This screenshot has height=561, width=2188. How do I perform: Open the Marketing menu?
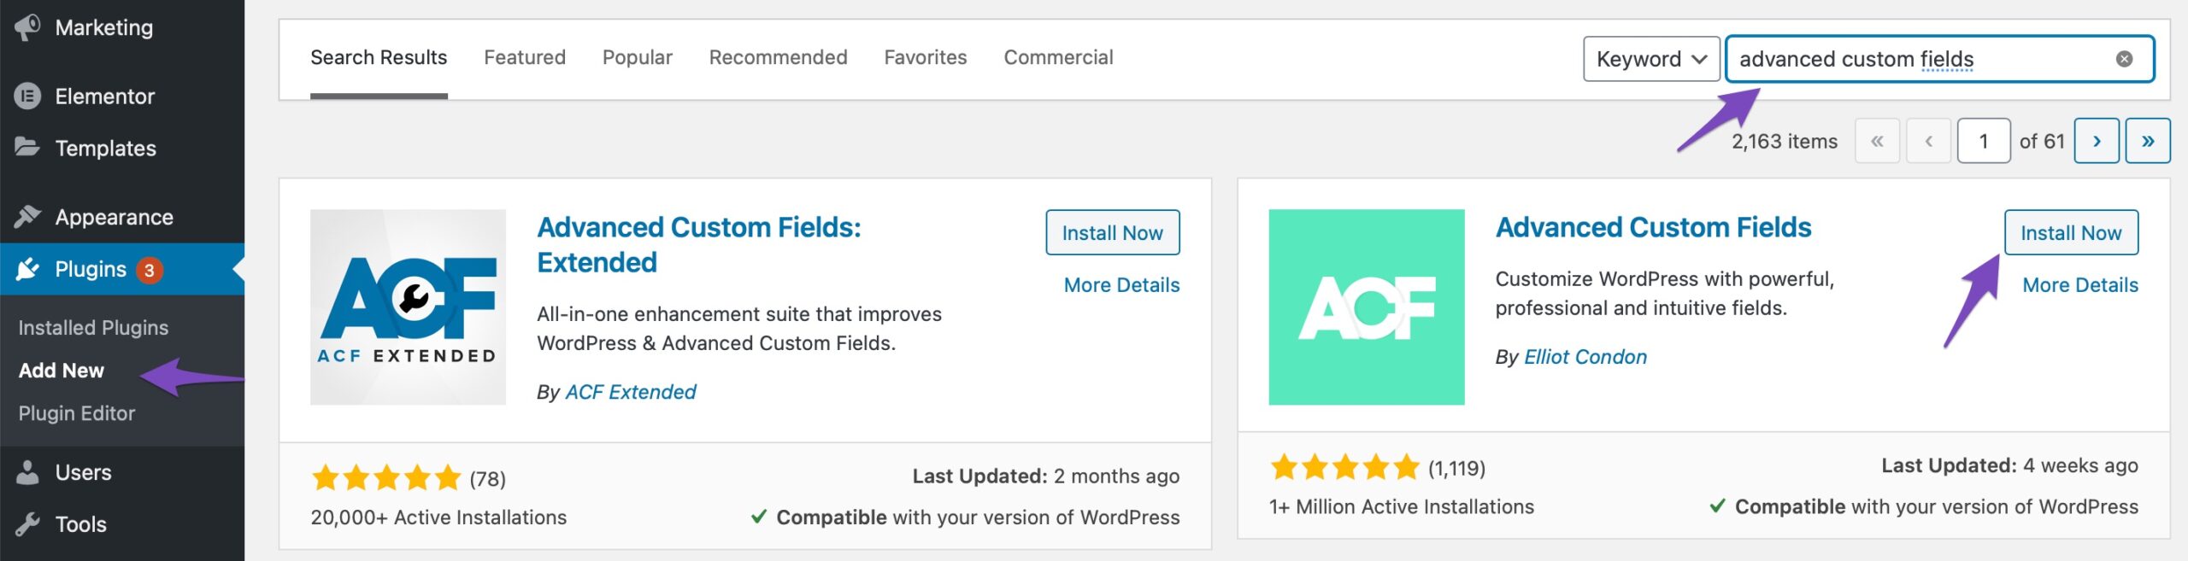tap(122, 27)
